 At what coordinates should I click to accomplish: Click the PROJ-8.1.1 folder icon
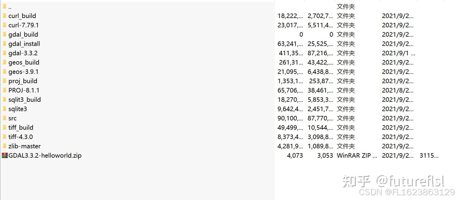[4, 90]
